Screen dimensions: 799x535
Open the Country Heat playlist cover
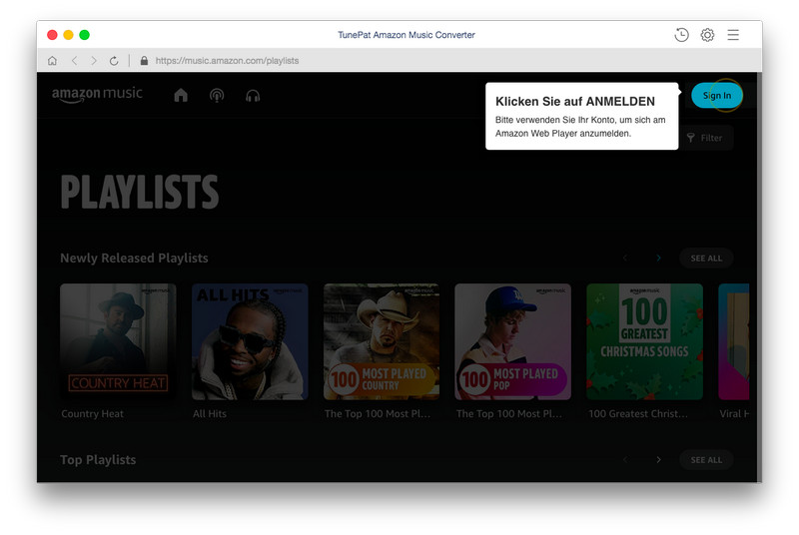[118, 341]
